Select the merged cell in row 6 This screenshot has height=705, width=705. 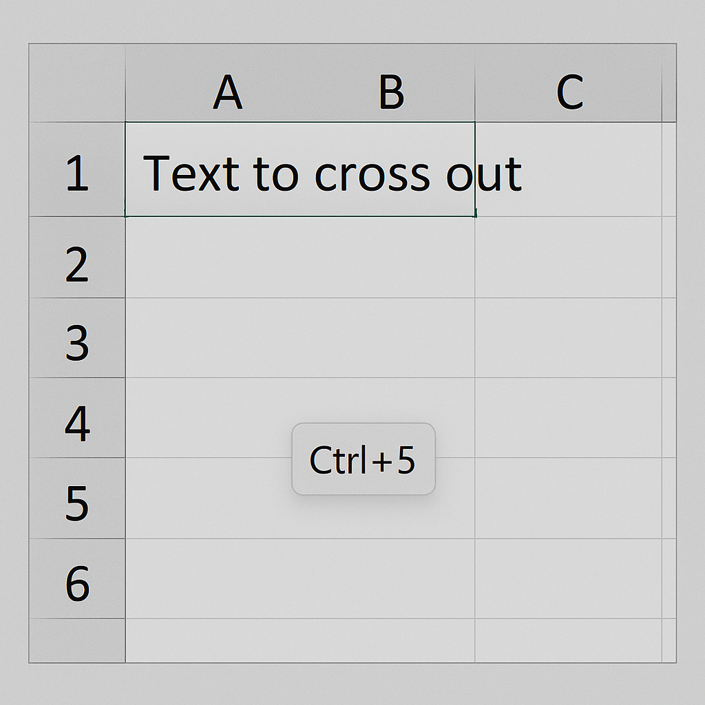point(299,578)
